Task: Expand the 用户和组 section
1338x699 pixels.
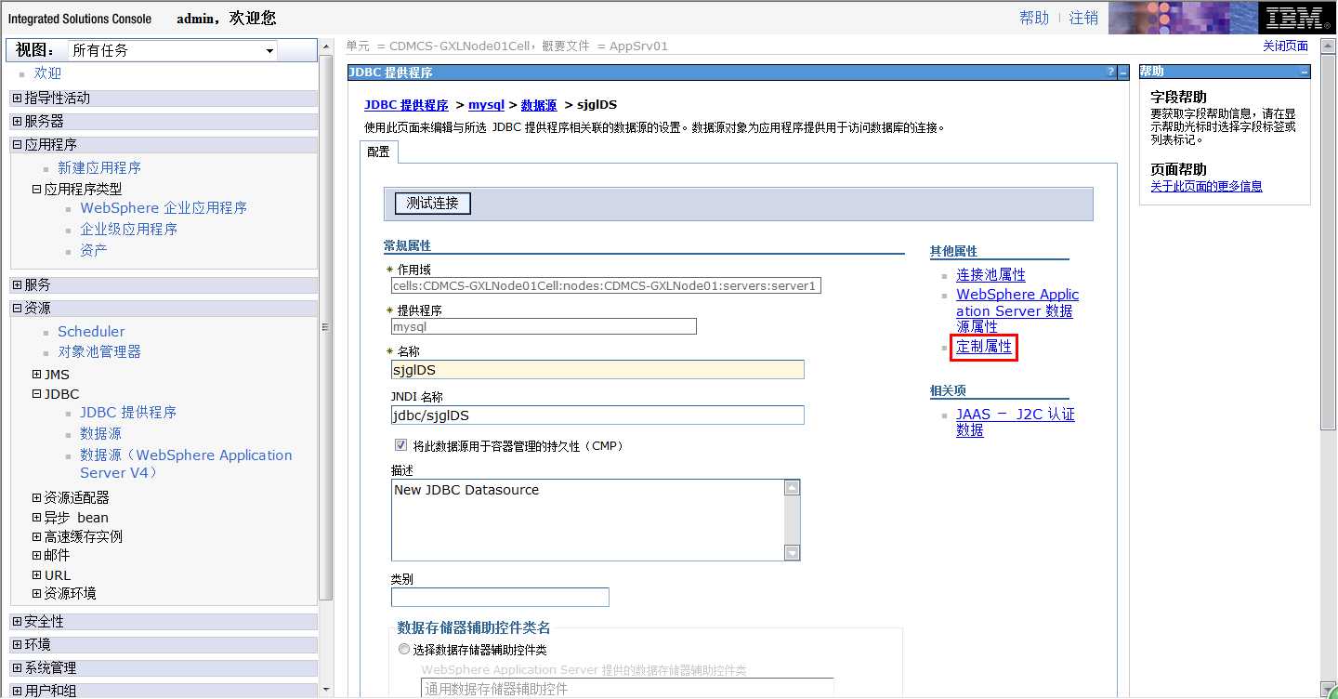Action: [x=18, y=691]
